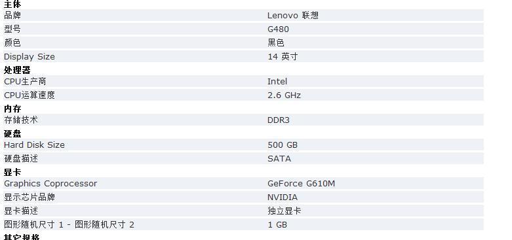
Task: Select the GeForce G610M value
Action: point(301,183)
